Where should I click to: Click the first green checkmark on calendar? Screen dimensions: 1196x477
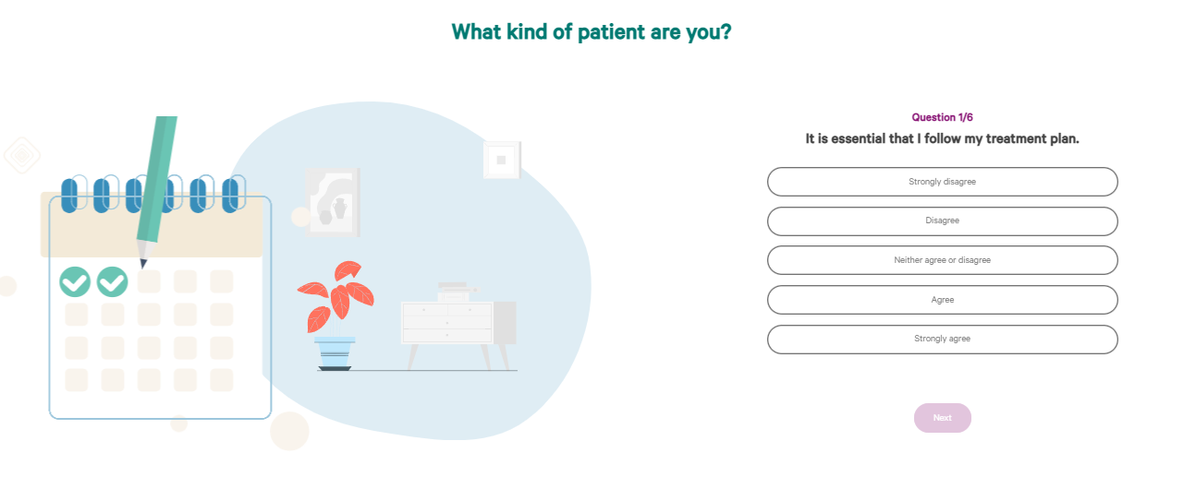pos(75,281)
